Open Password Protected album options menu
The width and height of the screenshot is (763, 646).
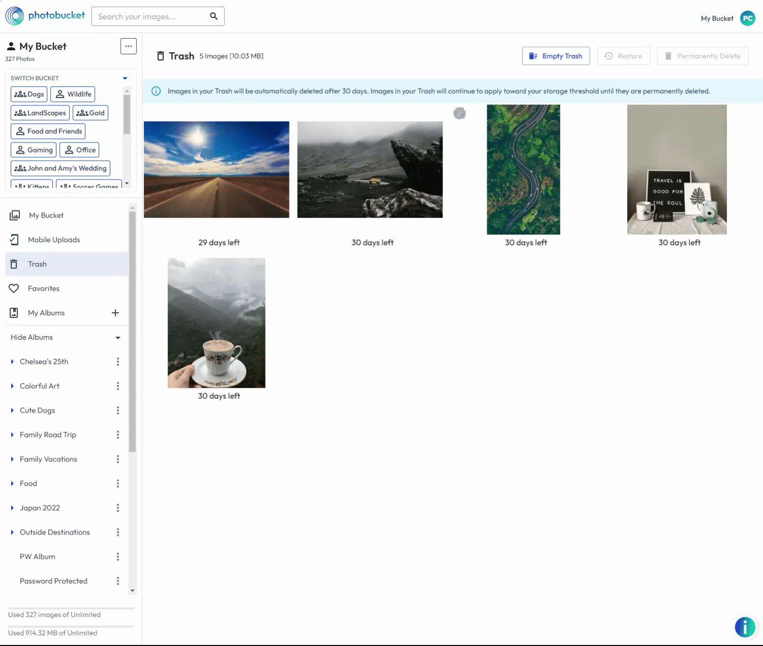click(x=118, y=581)
